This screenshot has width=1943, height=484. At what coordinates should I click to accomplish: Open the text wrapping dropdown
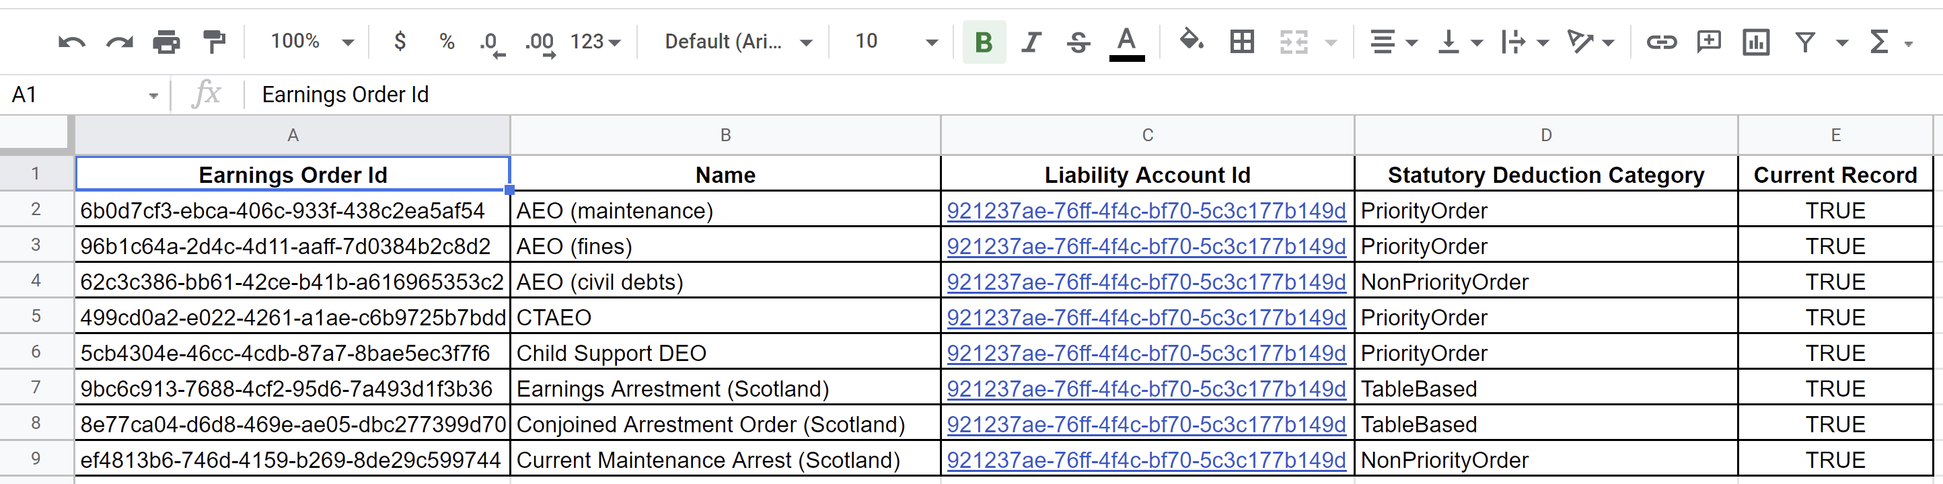1525,42
